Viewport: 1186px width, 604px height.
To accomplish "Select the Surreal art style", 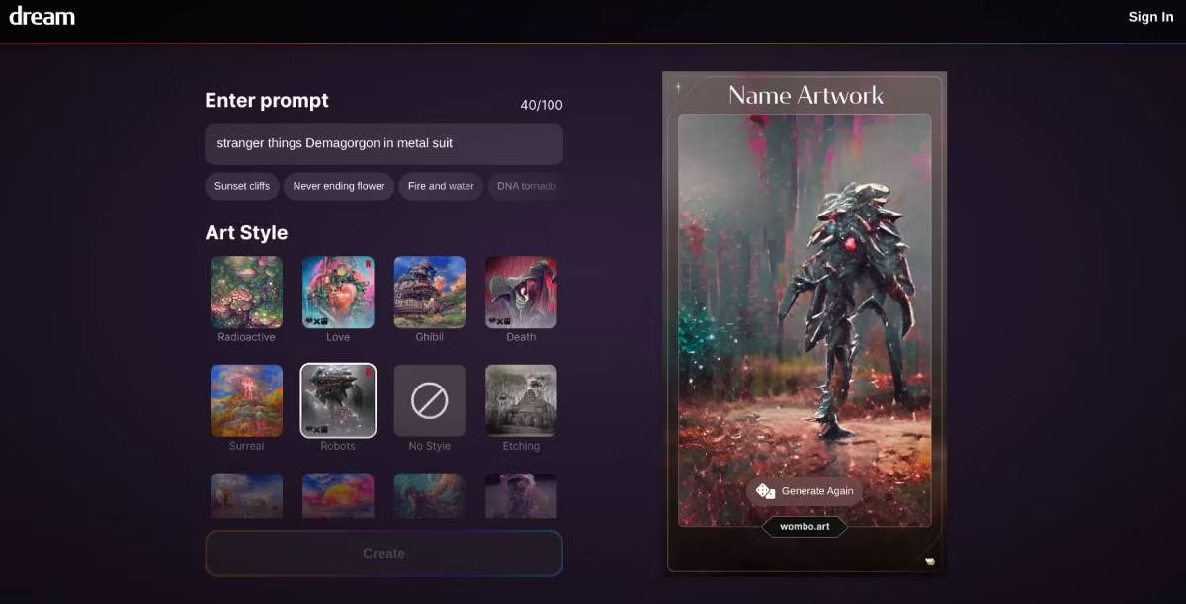I will click(x=246, y=400).
